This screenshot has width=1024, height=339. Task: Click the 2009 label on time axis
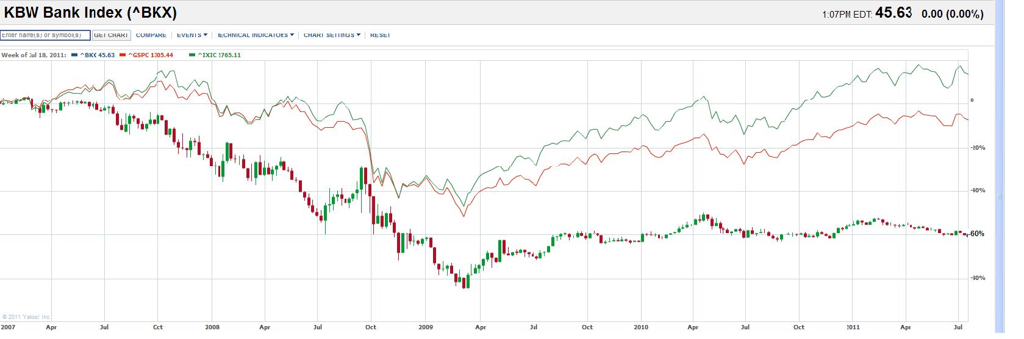click(426, 327)
